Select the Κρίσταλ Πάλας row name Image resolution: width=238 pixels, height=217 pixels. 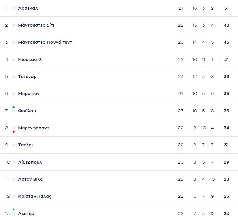tap(35, 196)
